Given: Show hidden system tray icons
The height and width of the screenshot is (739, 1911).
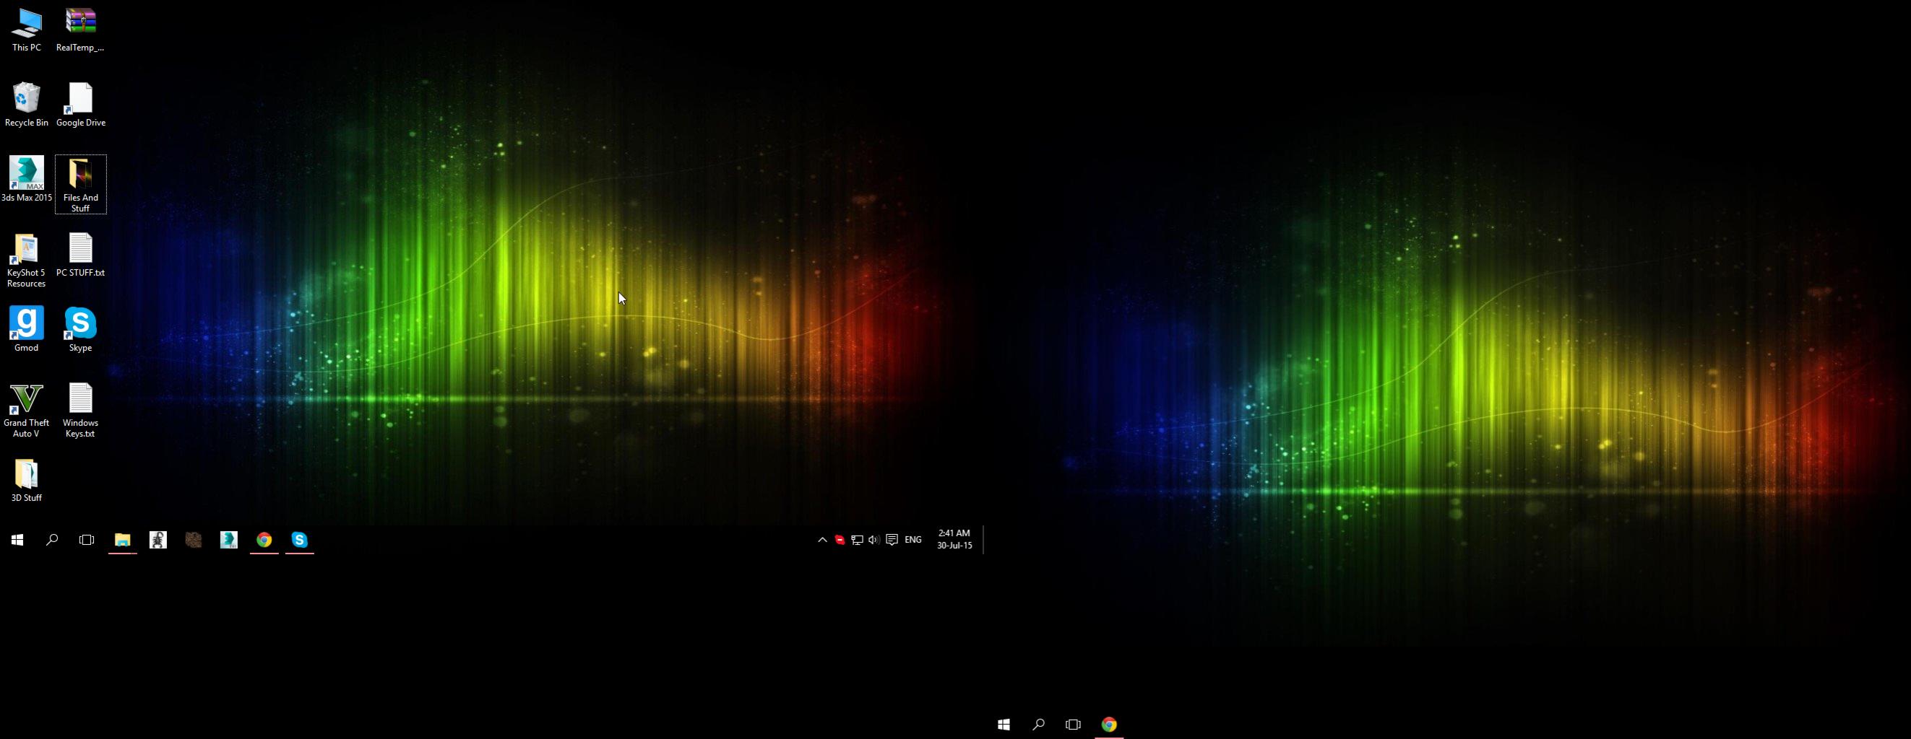Looking at the screenshot, I should [822, 540].
